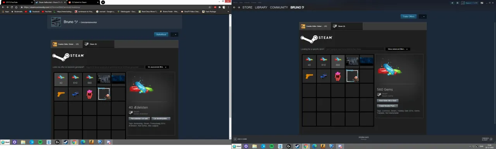The height and width of the screenshot is (149, 496).
Task: Select orange pistol item in browser inventory
Action: coord(61,94)
